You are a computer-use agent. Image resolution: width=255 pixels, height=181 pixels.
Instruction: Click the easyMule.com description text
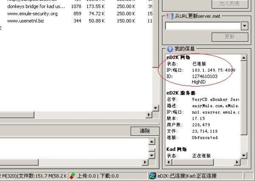pyautogui.click(x=215, y=106)
